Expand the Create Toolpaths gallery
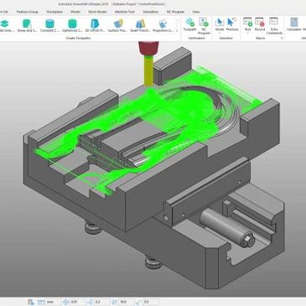Screen dimensions: 306x306 point(177,30)
